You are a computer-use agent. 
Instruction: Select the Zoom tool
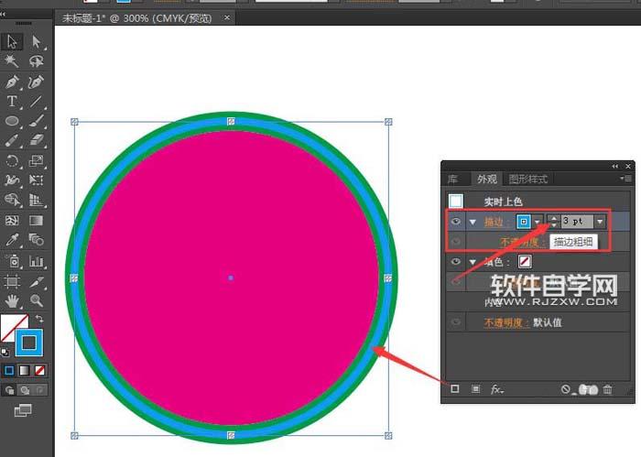[x=37, y=301]
